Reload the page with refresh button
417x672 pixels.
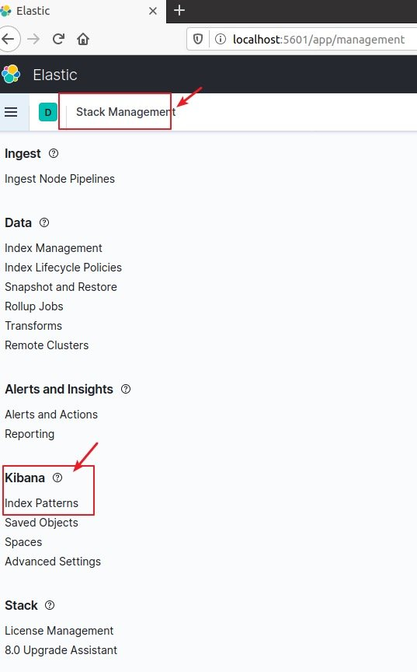(58, 40)
